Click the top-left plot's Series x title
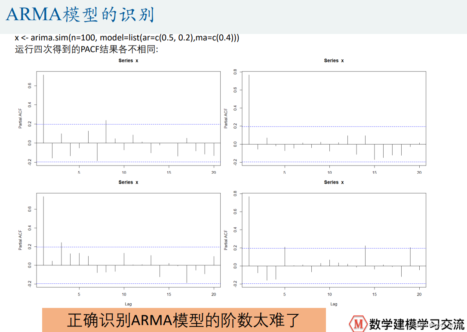The width and height of the screenshot is (467, 332). pyautogui.click(x=128, y=61)
